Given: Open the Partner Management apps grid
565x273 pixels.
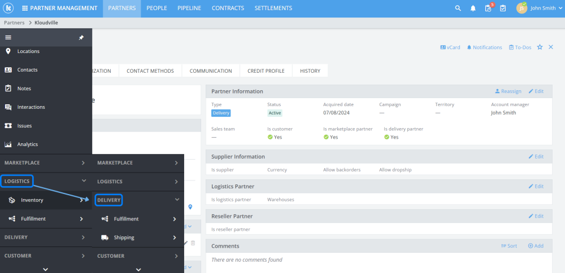Looking at the screenshot, I should pos(24,8).
